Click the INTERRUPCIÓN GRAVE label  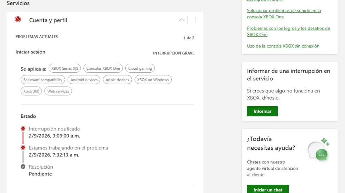(174, 53)
